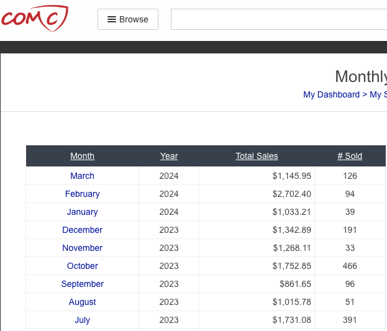Select the $1,033.21 total sales cell
Image resolution: width=387 pixels, height=331 pixels.
pyautogui.click(x=257, y=212)
